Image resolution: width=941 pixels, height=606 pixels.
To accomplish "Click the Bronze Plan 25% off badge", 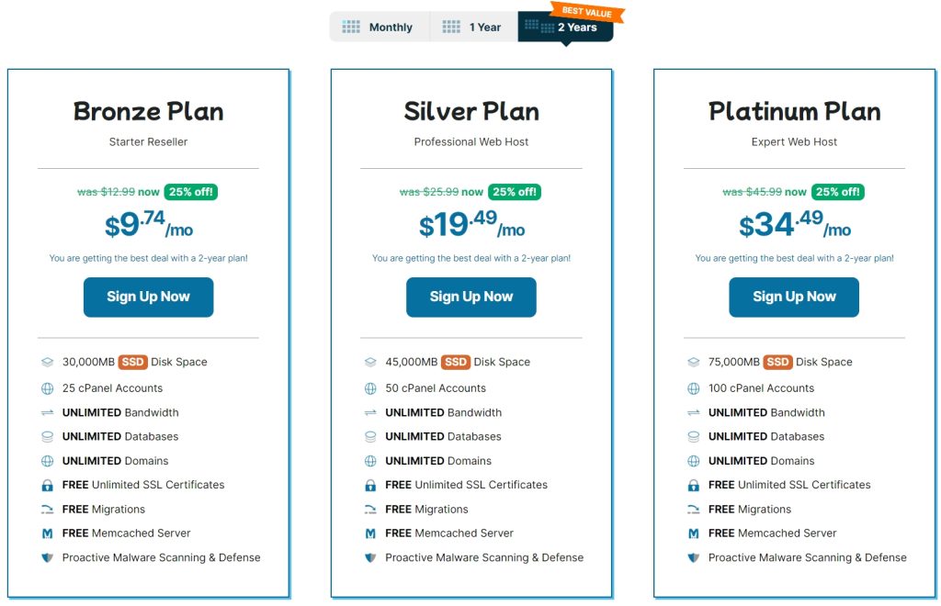I will click(x=191, y=192).
